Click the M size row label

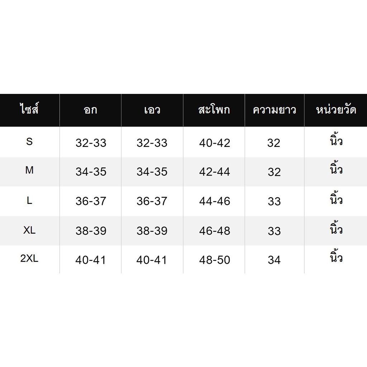point(29,170)
